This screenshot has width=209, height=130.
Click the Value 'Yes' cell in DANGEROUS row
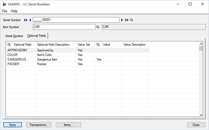pyautogui.click(x=109, y=59)
